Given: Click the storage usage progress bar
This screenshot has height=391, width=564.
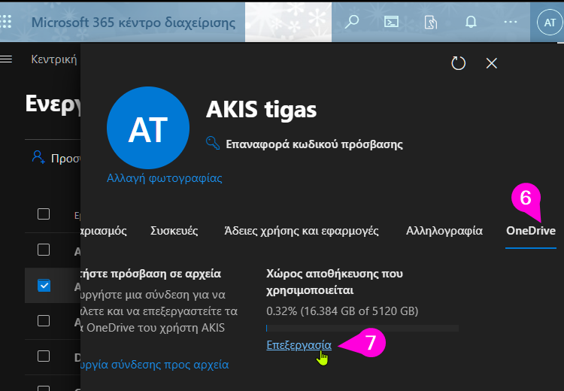Looking at the screenshot, I should [362, 328].
